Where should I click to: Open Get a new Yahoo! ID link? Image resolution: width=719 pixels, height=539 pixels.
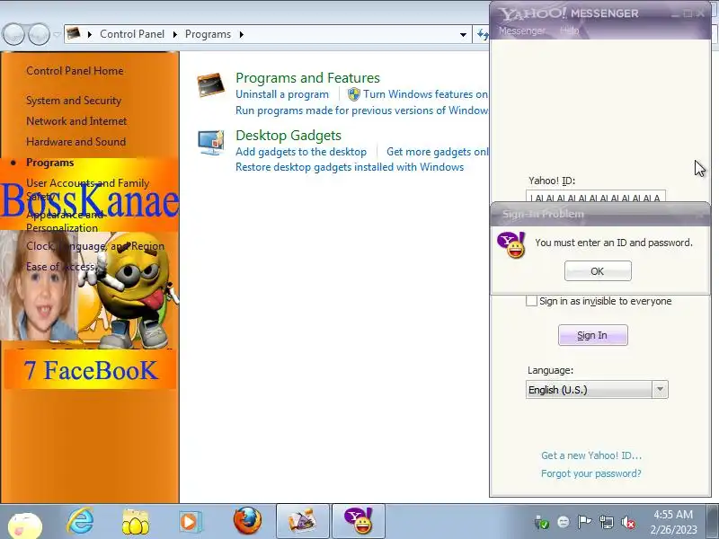(591, 455)
